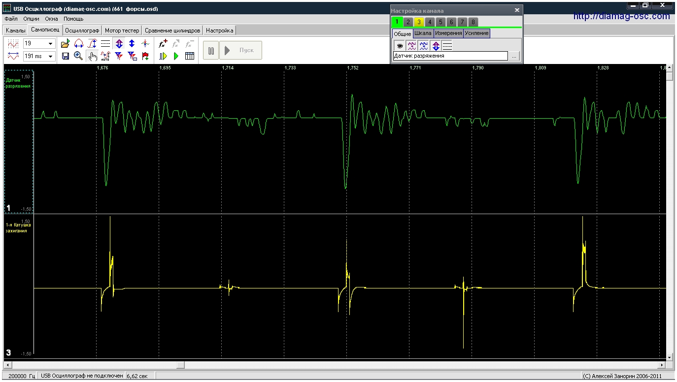Save the recording with the floppy disk icon
Viewport: 677px width, 382px height.
tap(66, 56)
